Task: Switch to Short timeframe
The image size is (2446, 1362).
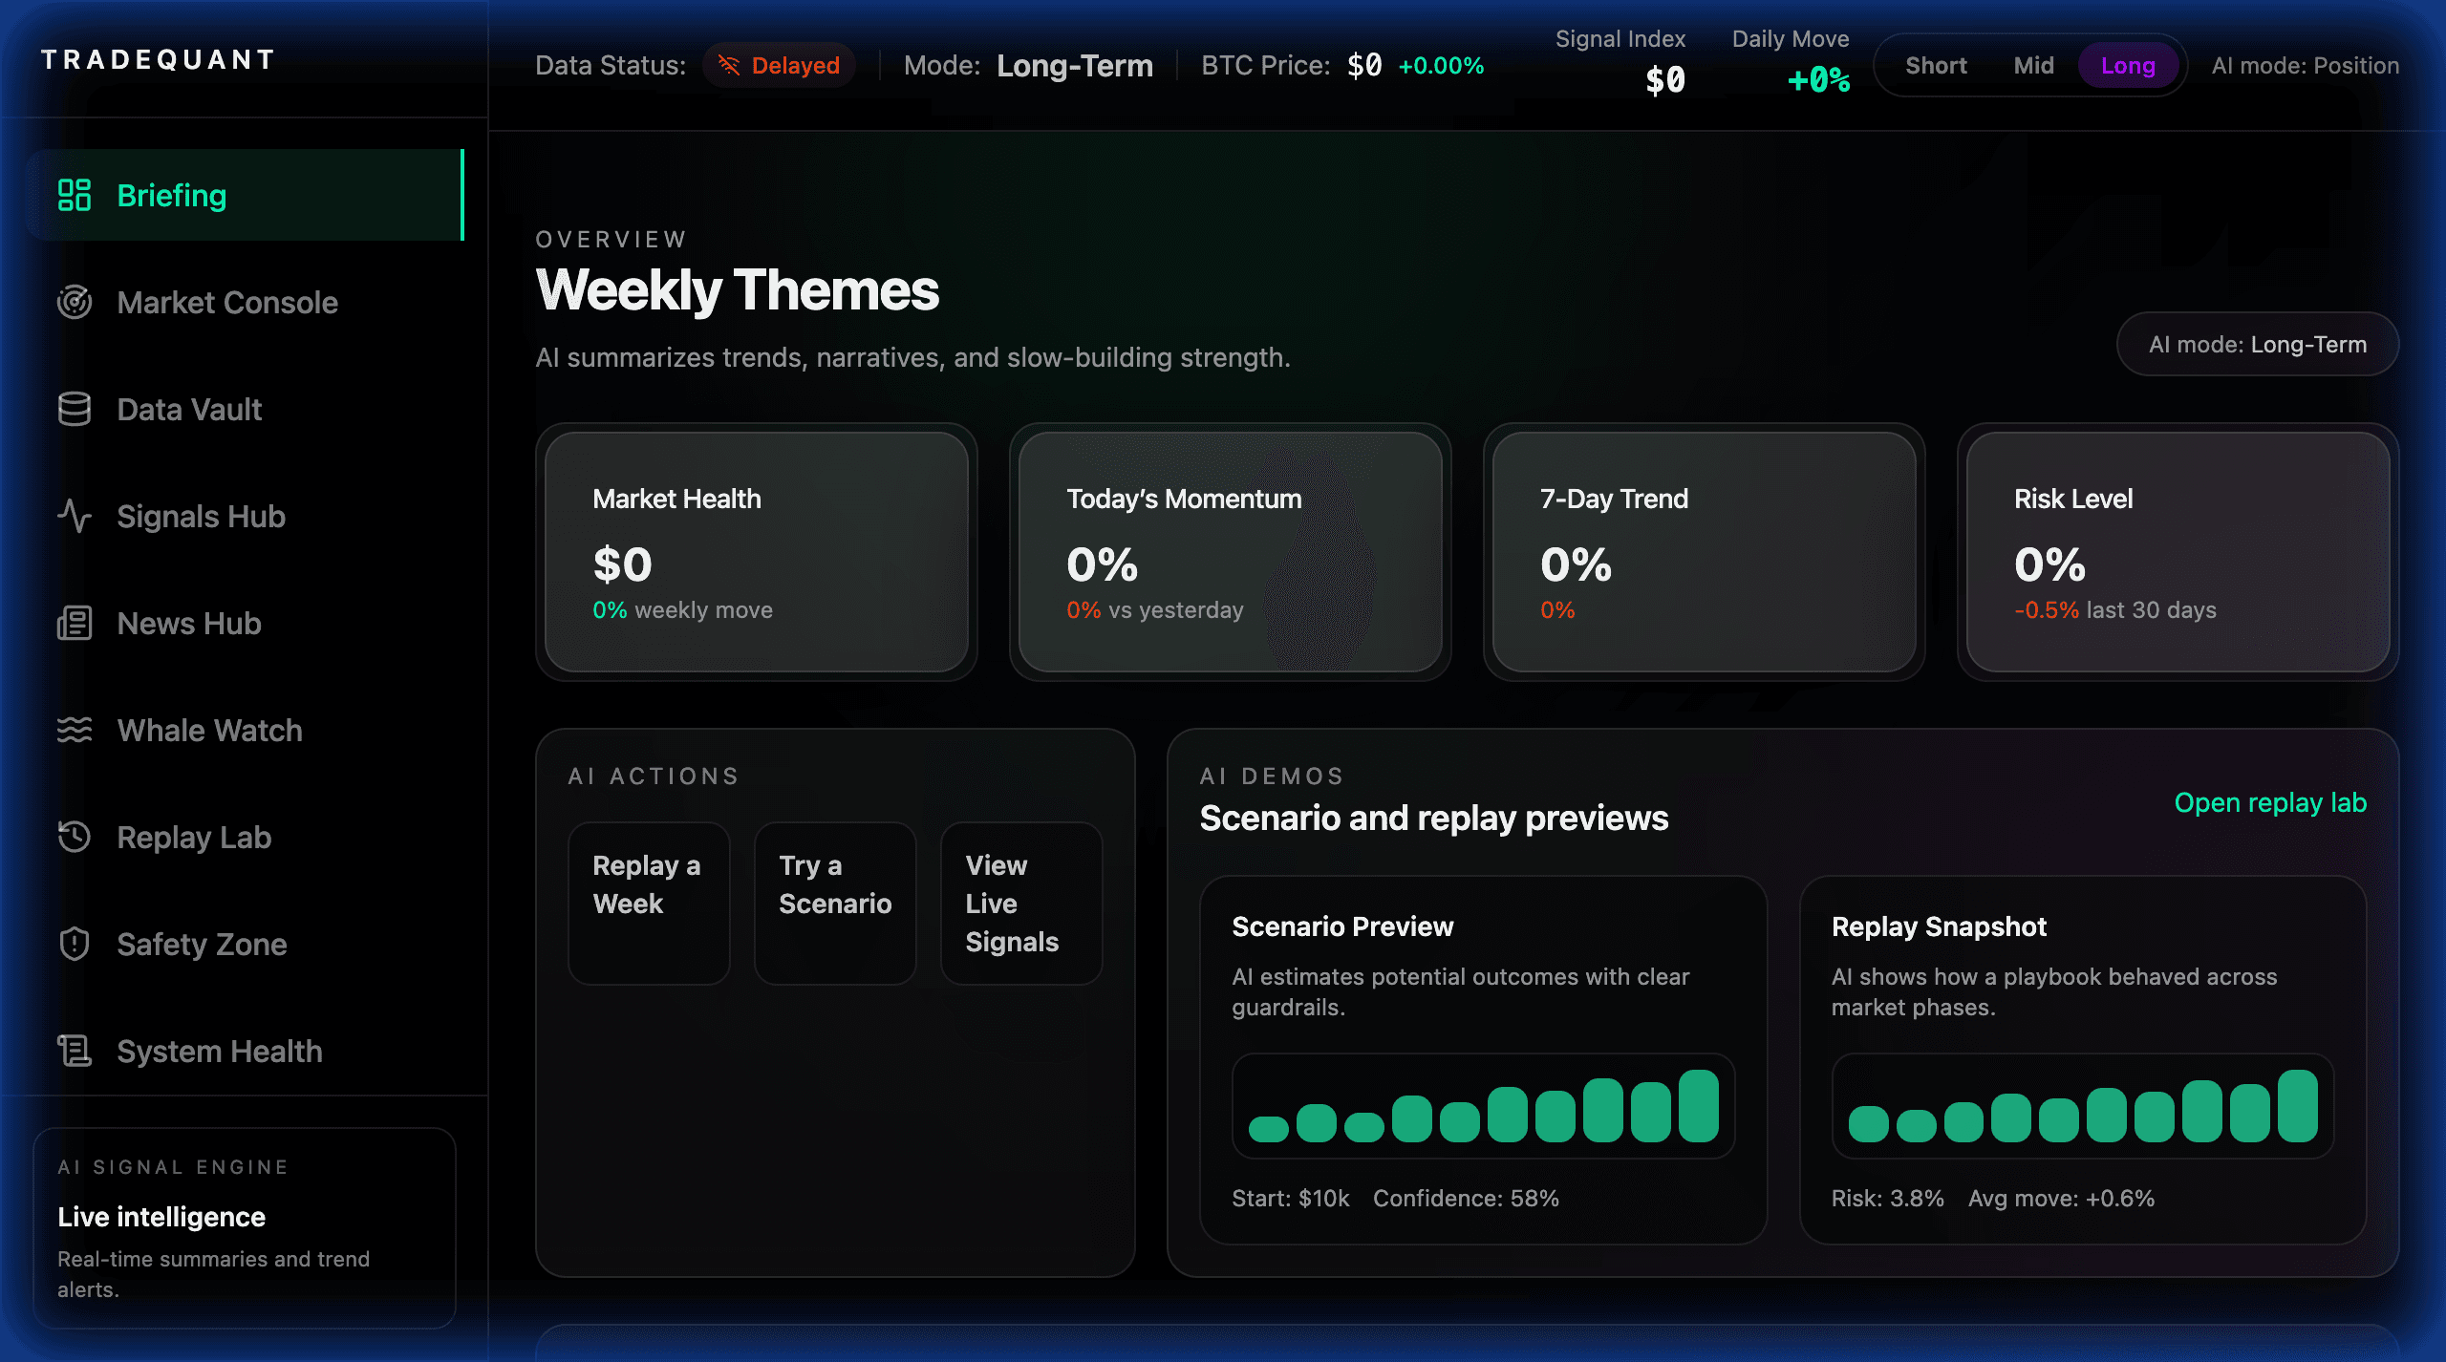Action: [1936, 65]
